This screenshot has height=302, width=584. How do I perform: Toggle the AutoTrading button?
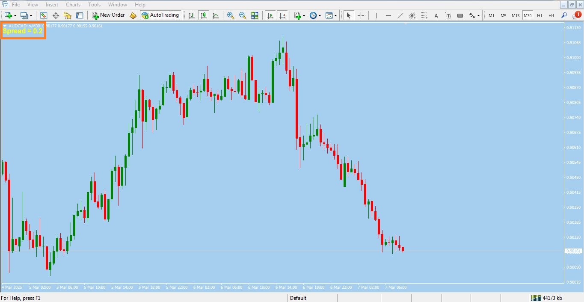pos(160,15)
